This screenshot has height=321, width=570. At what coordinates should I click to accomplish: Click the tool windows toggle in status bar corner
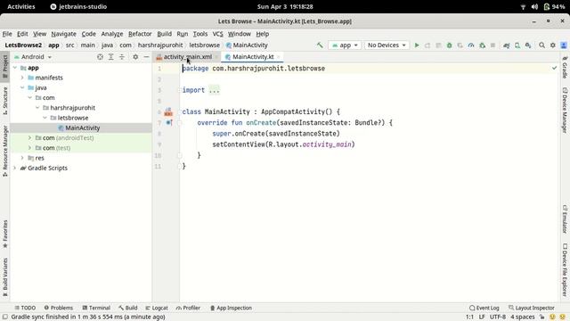pyautogui.click(x=5, y=317)
